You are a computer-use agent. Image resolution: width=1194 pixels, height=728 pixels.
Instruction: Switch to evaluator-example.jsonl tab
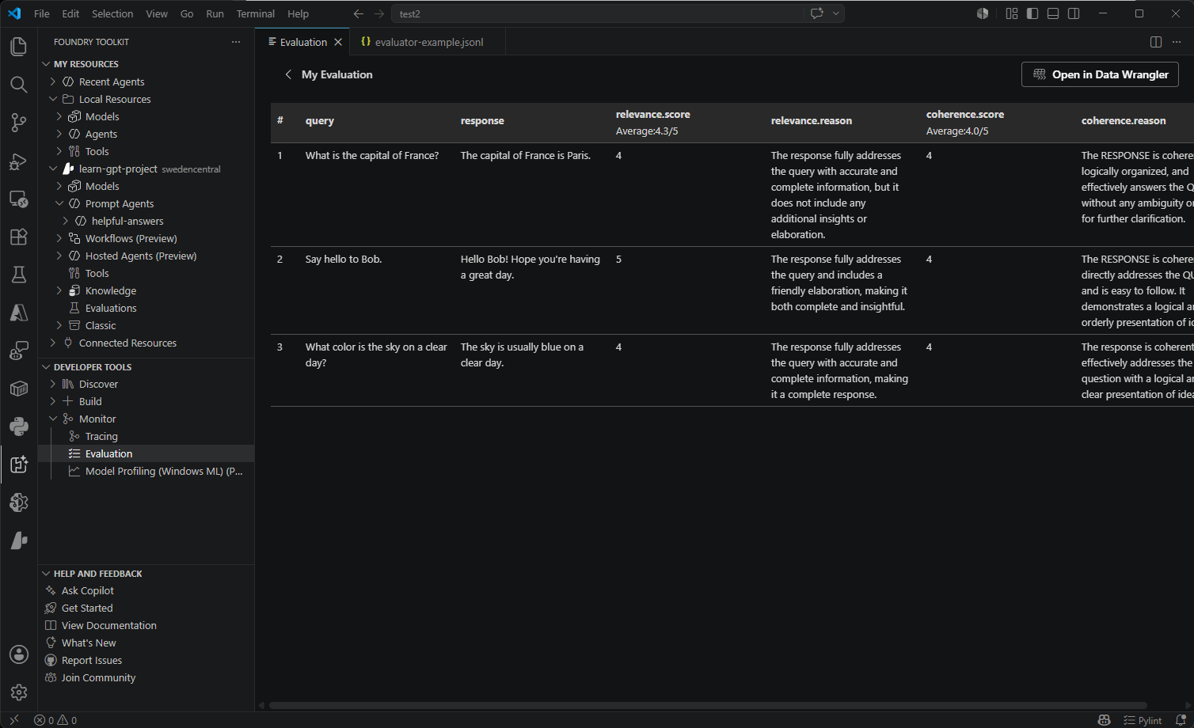click(x=428, y=42)
